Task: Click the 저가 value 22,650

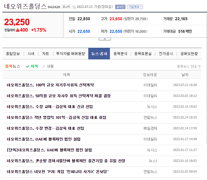Action: (116, 31)
